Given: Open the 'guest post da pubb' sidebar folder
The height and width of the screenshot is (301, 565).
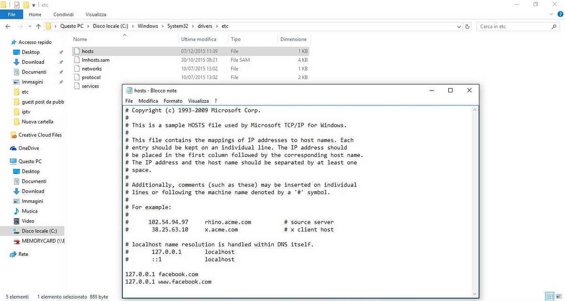Looking at the screenshot, I should 42,102.
